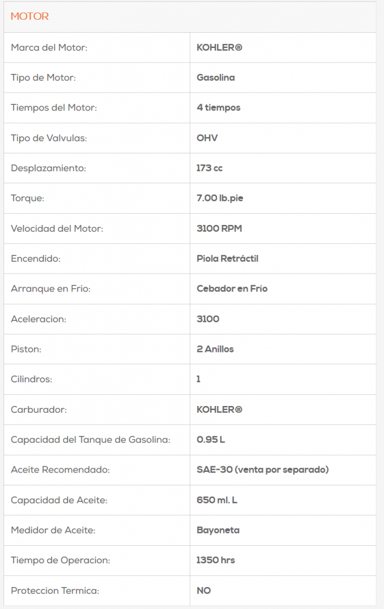Click the '4 tiempos' value

coord(218,108)
